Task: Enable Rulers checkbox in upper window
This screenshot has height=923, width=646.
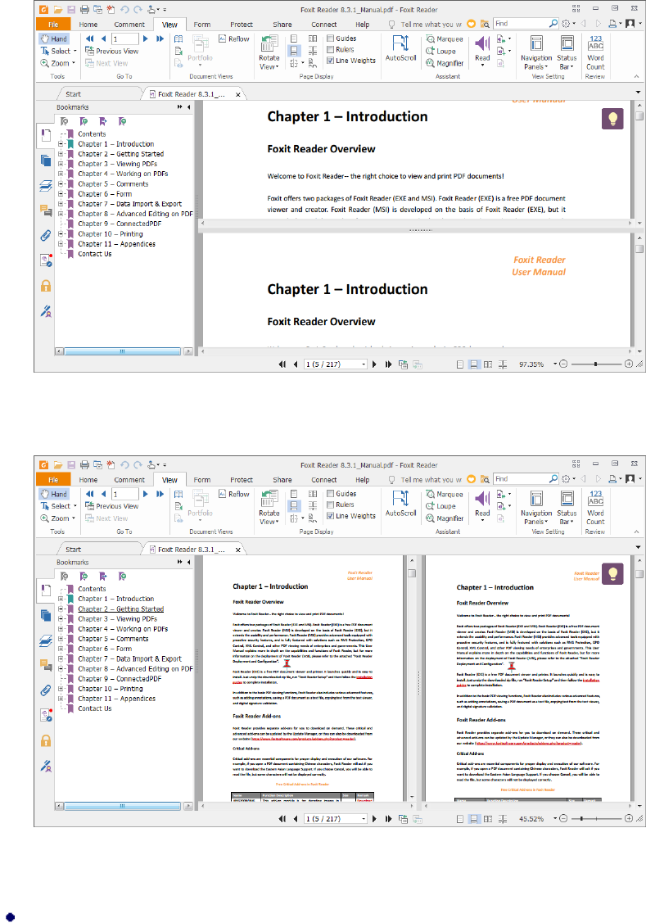Action: [x=331, y=49]
